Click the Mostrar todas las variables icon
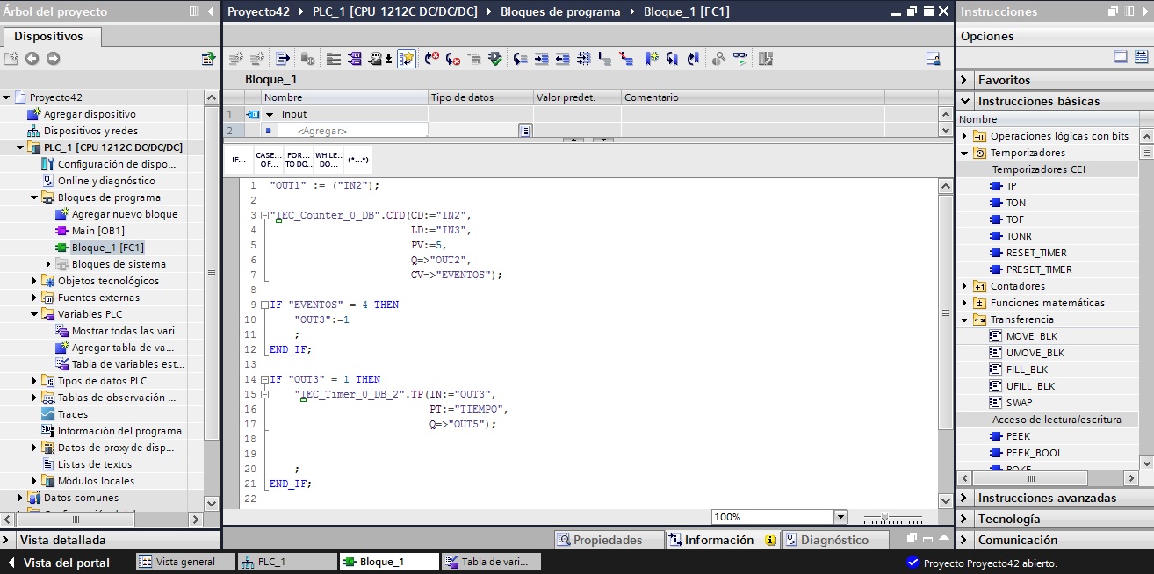The image size is (1154, 574). pos(62,331)
